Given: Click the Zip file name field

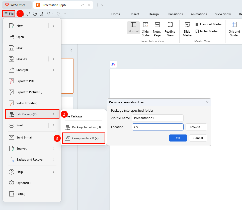Looking at the screenshot, I should point(157,118).
